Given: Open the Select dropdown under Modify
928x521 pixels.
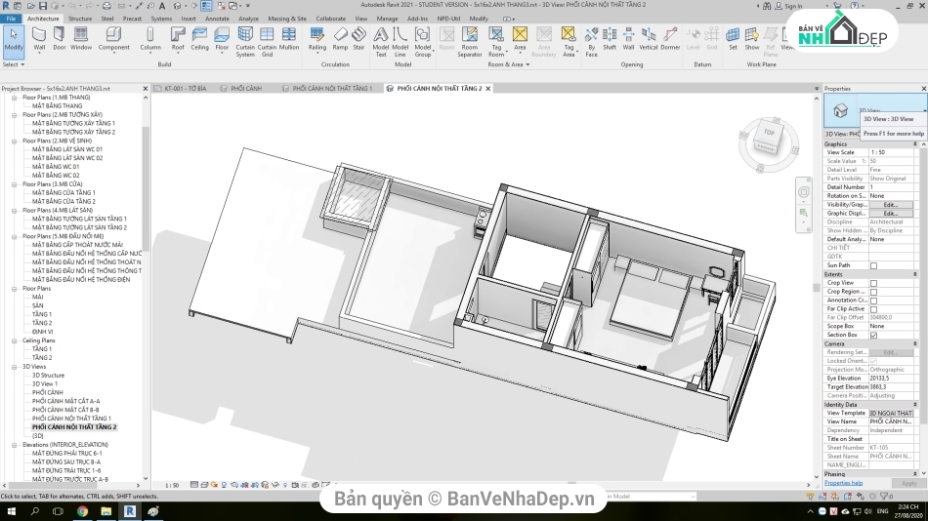Looking at the screenshot, I should click(14, 64).
